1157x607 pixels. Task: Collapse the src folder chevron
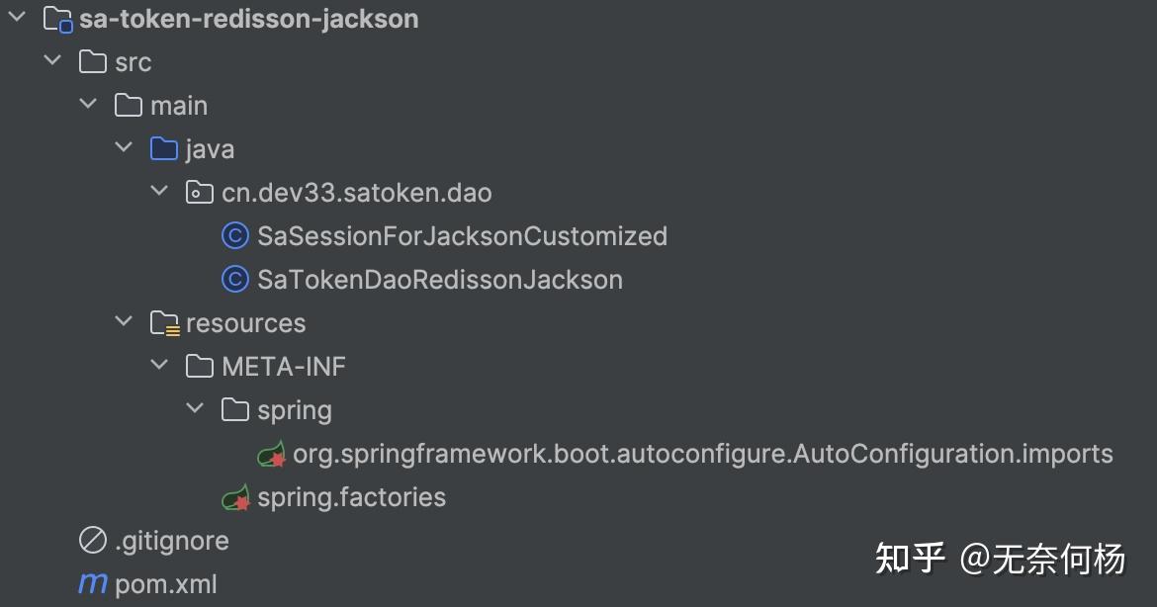click(x=52, y=61)
